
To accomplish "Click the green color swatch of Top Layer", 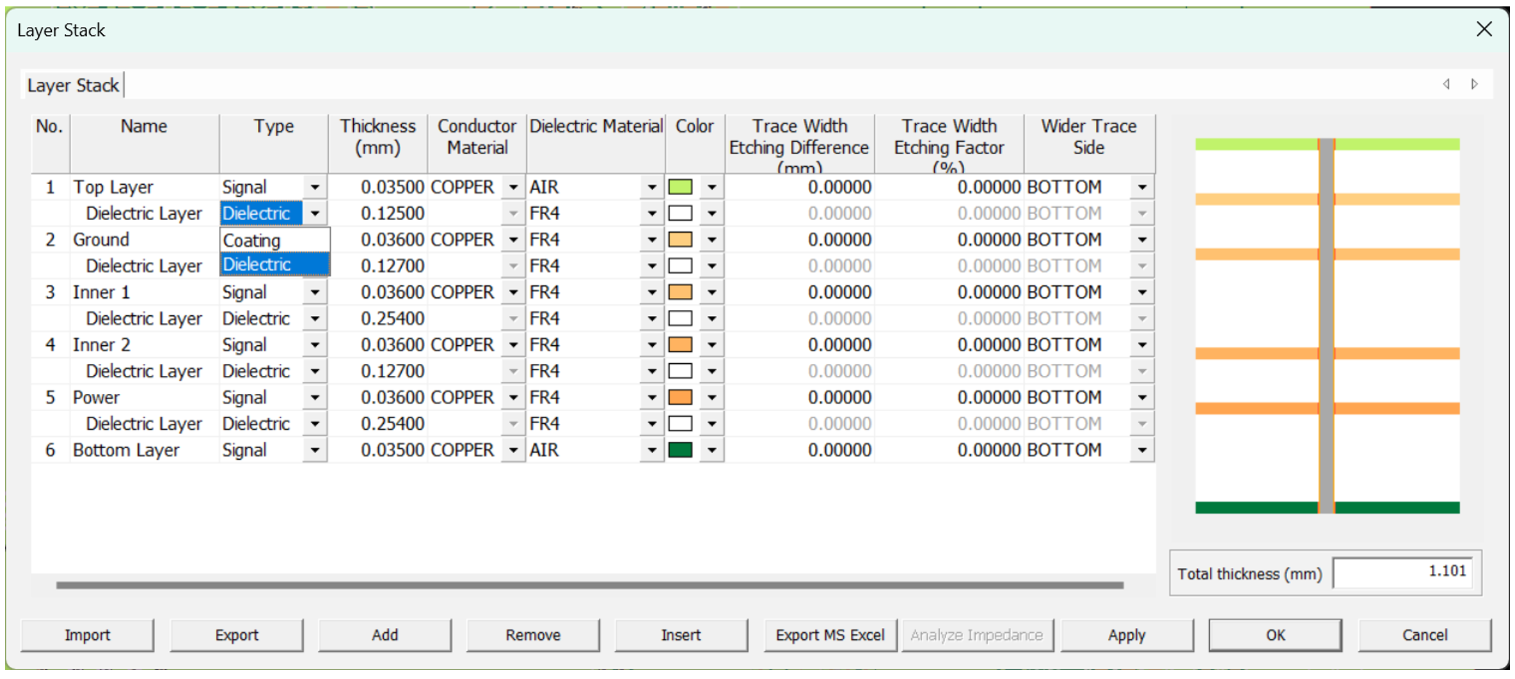I will [680, 187].
